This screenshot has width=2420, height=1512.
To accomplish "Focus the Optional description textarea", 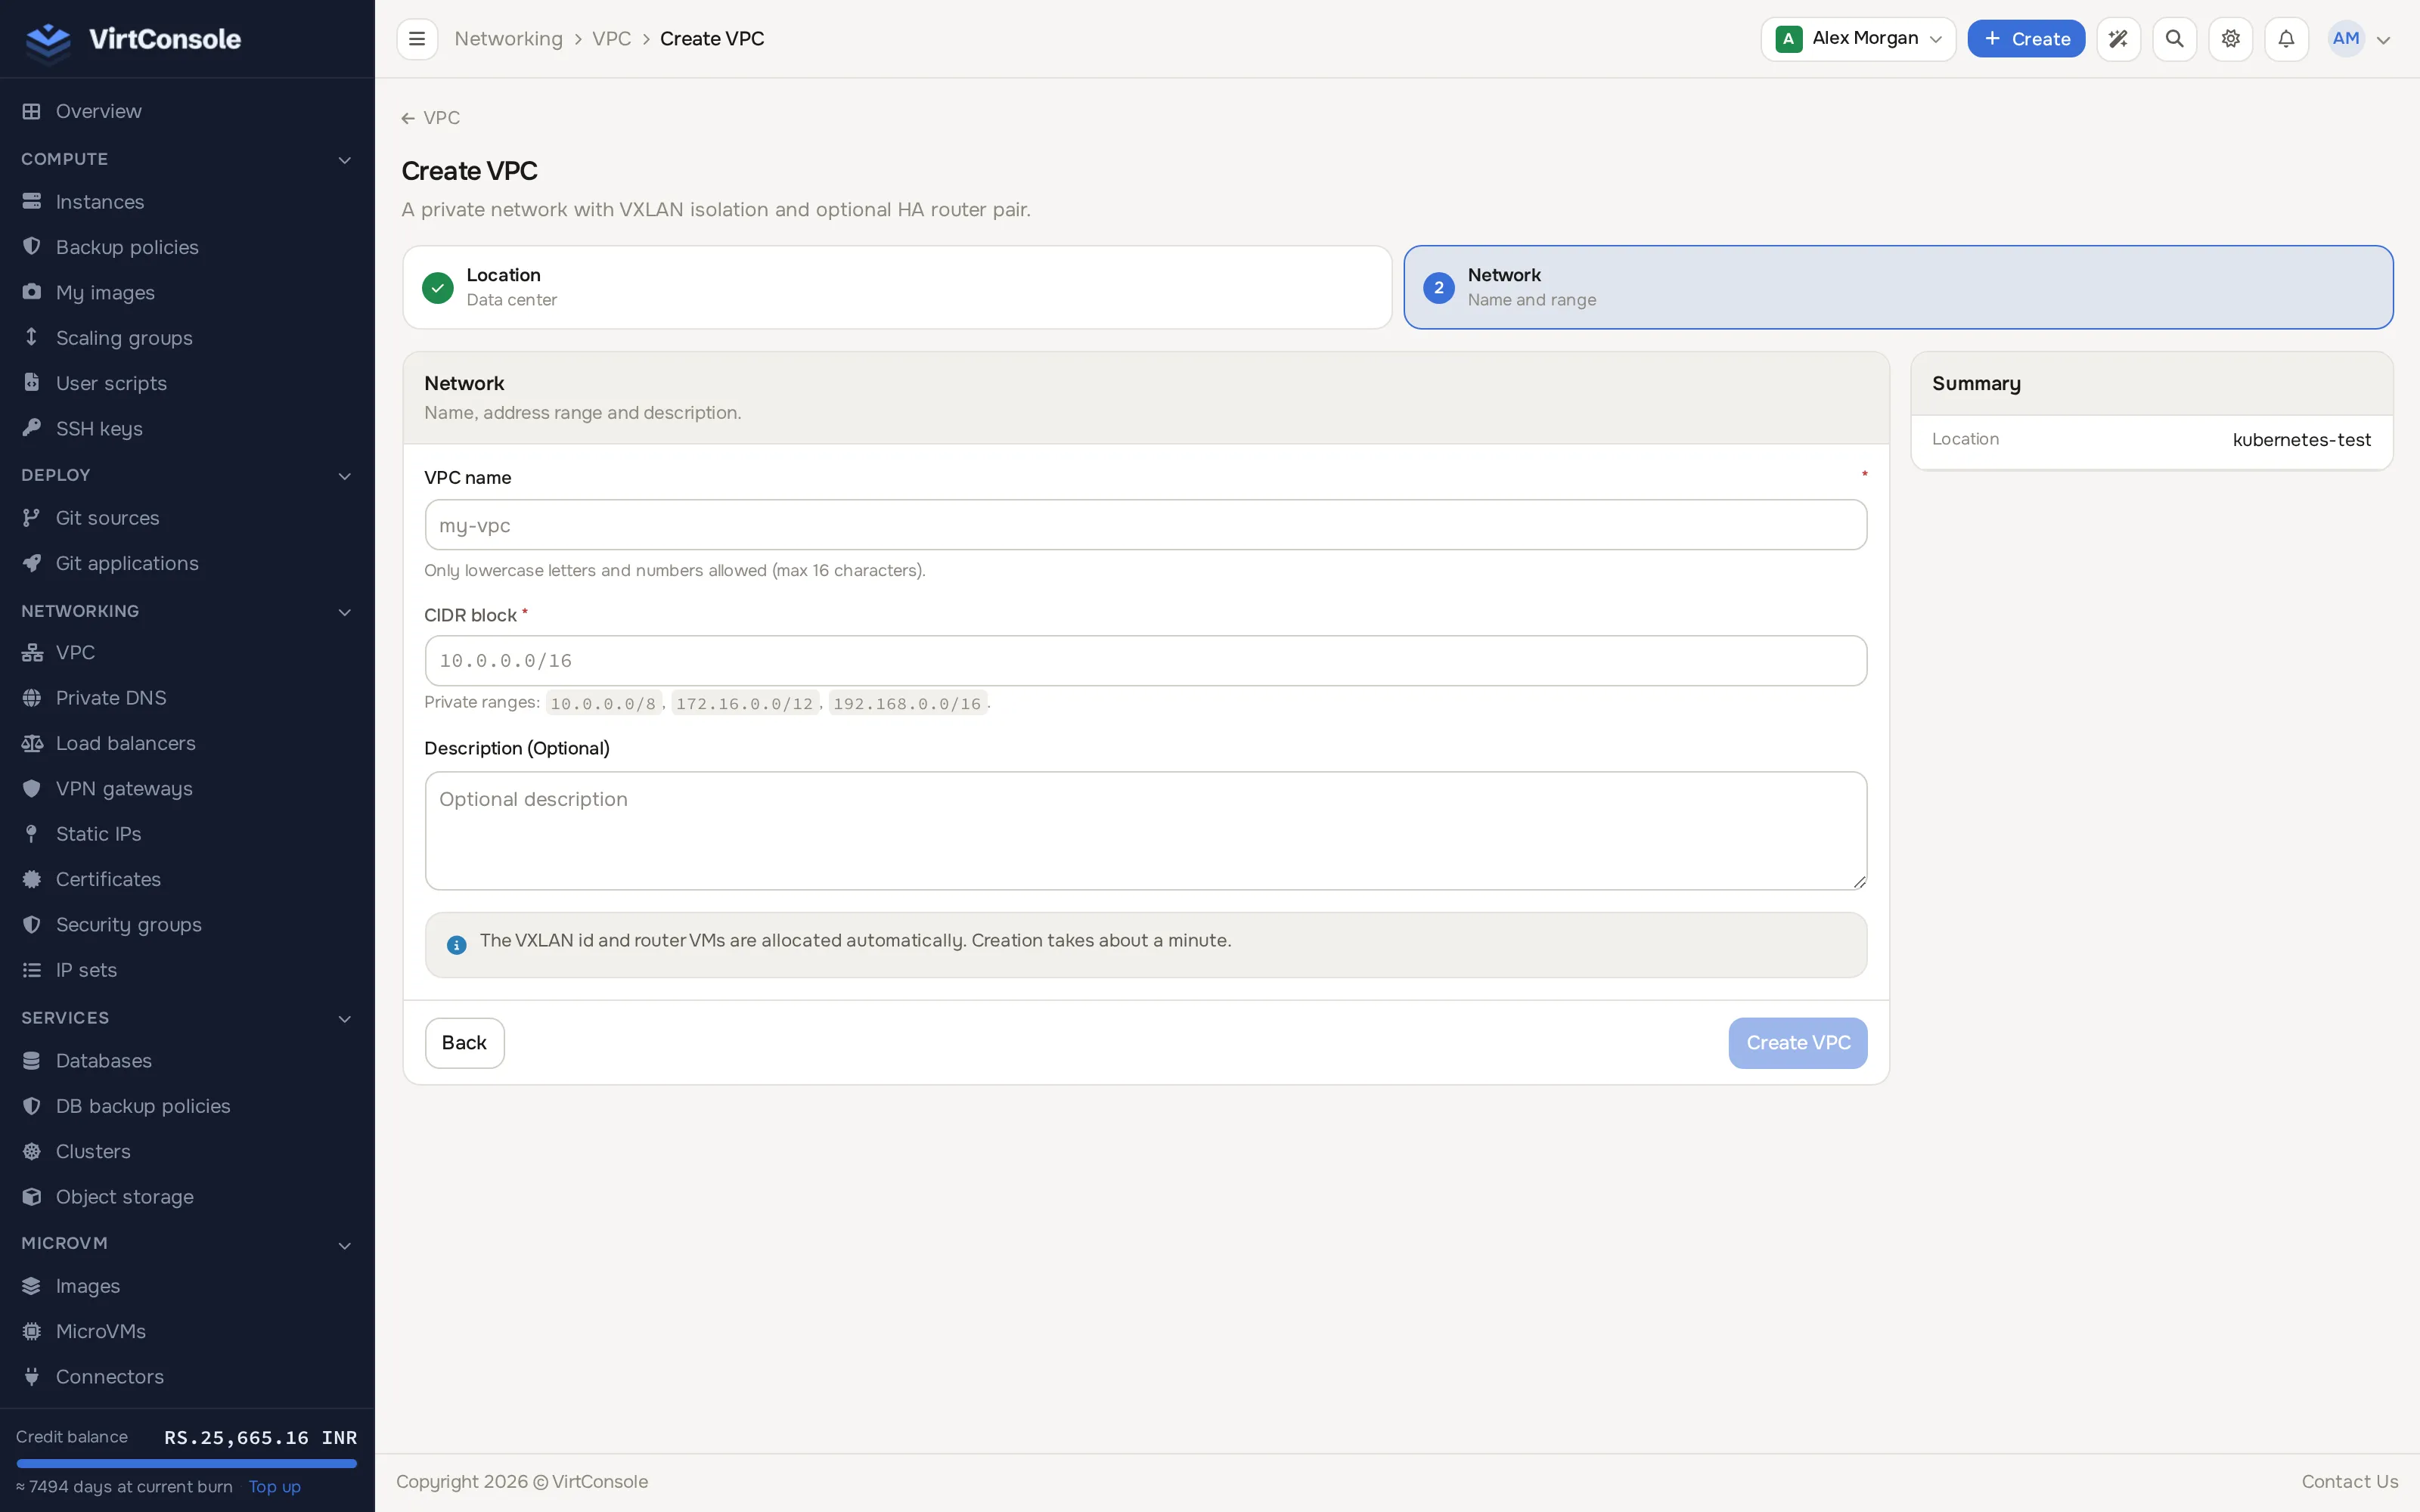I will tap(1145, 830).
